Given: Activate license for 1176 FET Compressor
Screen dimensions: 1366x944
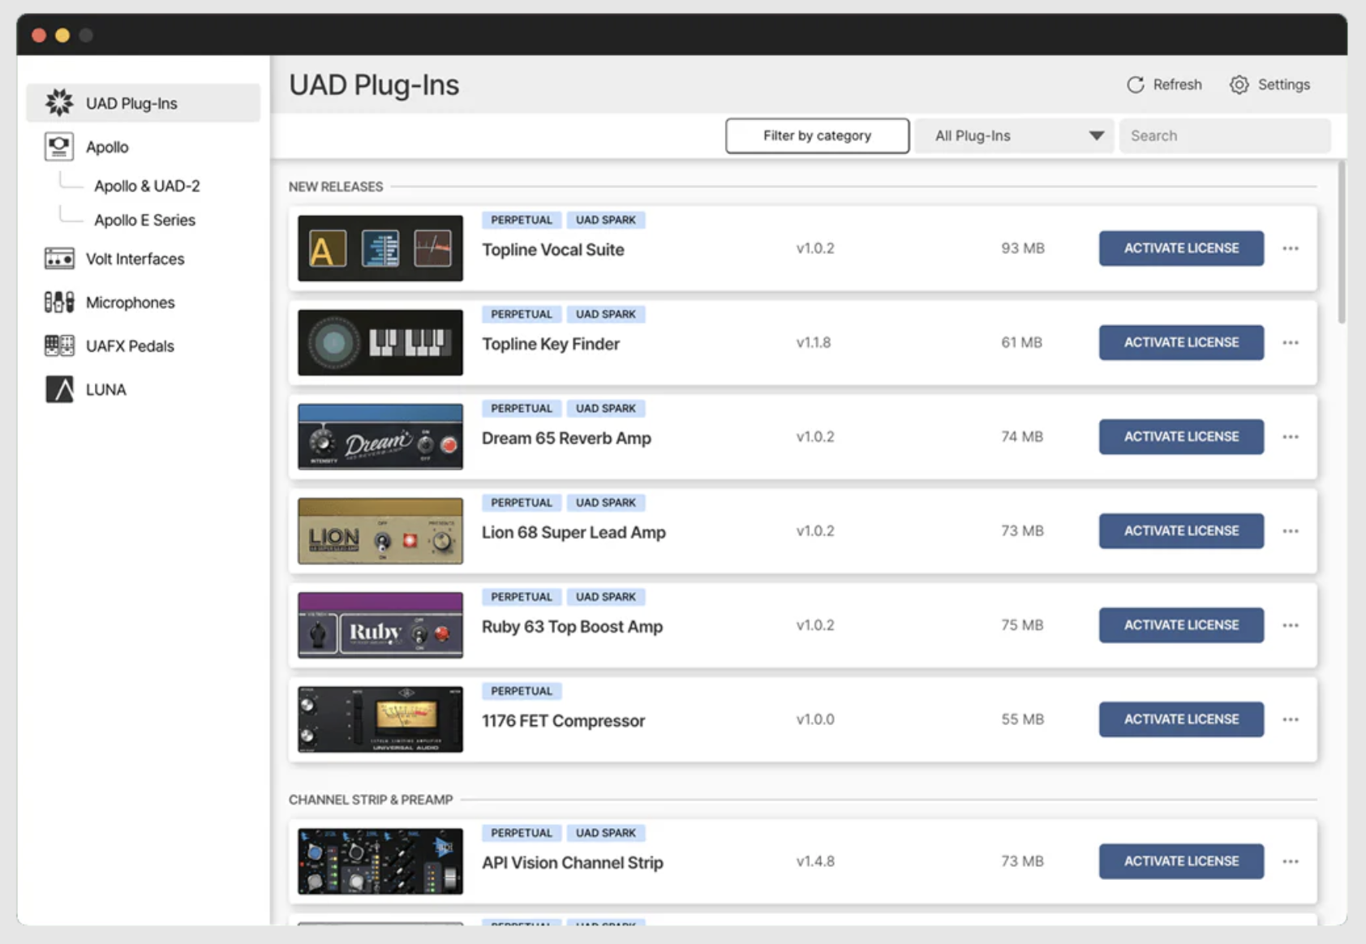Looking at the screenshot, I should coord(1181,719).
